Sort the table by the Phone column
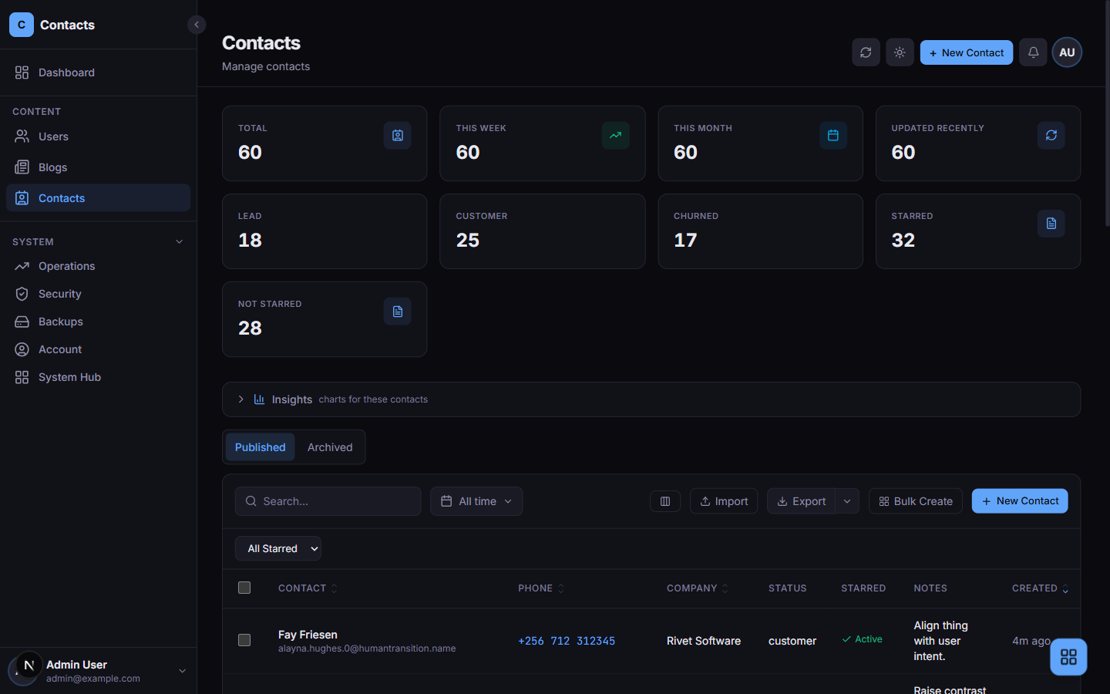The image size is (1110, 694). click(541, 588)
